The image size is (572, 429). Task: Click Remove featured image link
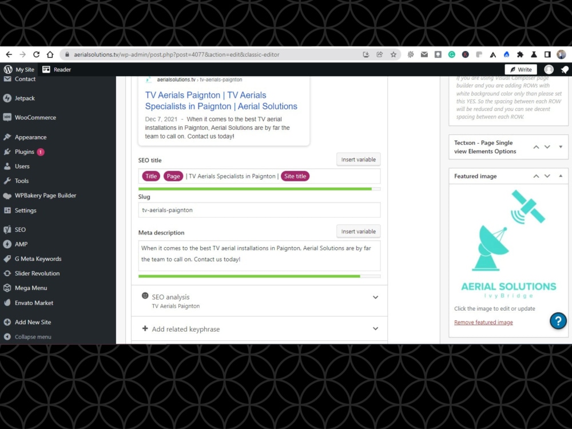[483, 323]
